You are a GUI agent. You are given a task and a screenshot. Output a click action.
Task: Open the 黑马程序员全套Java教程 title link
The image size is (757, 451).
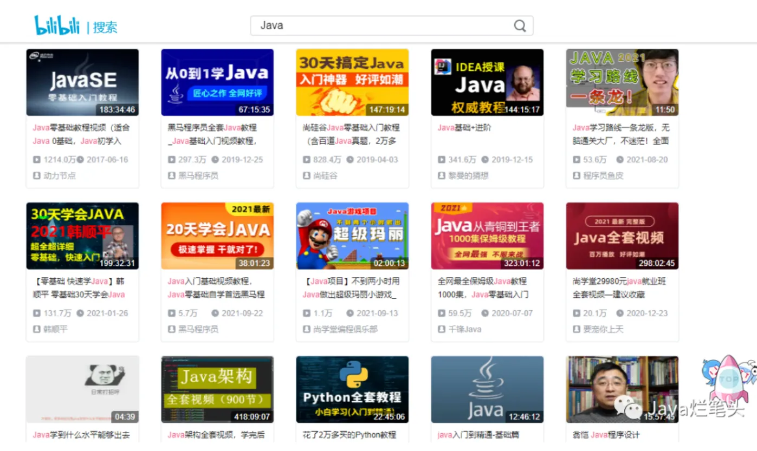click(x=212, y=134)
